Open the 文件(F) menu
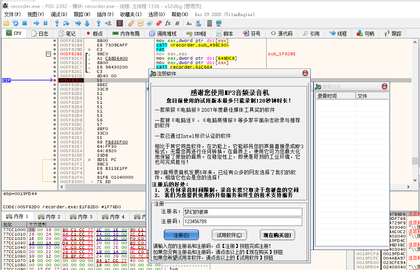The image size is (420, 270). (x=12, y=14)
